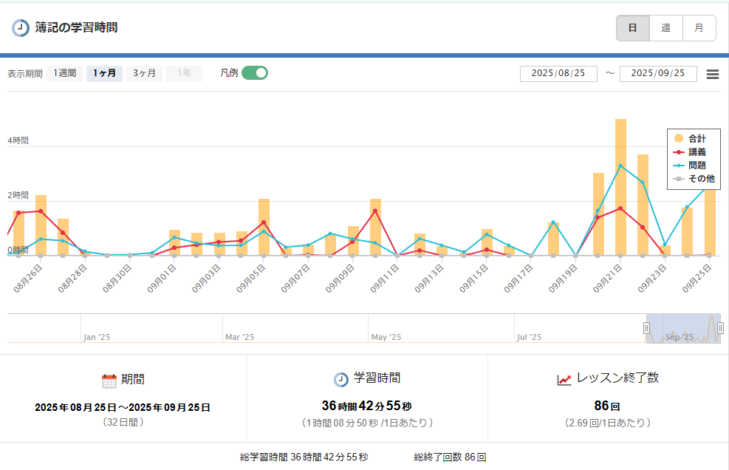Open the end date field 2025/09/25
The width and height of the screenshot is (729, 470).
tap(658, 73)
